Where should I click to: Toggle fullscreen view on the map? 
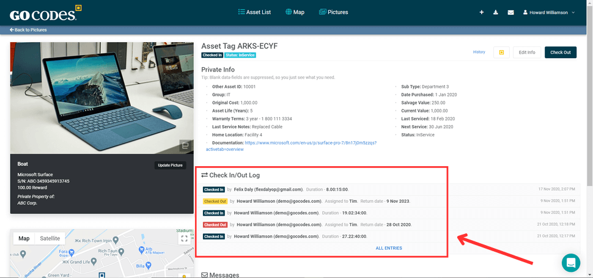(x=184, y=239)
